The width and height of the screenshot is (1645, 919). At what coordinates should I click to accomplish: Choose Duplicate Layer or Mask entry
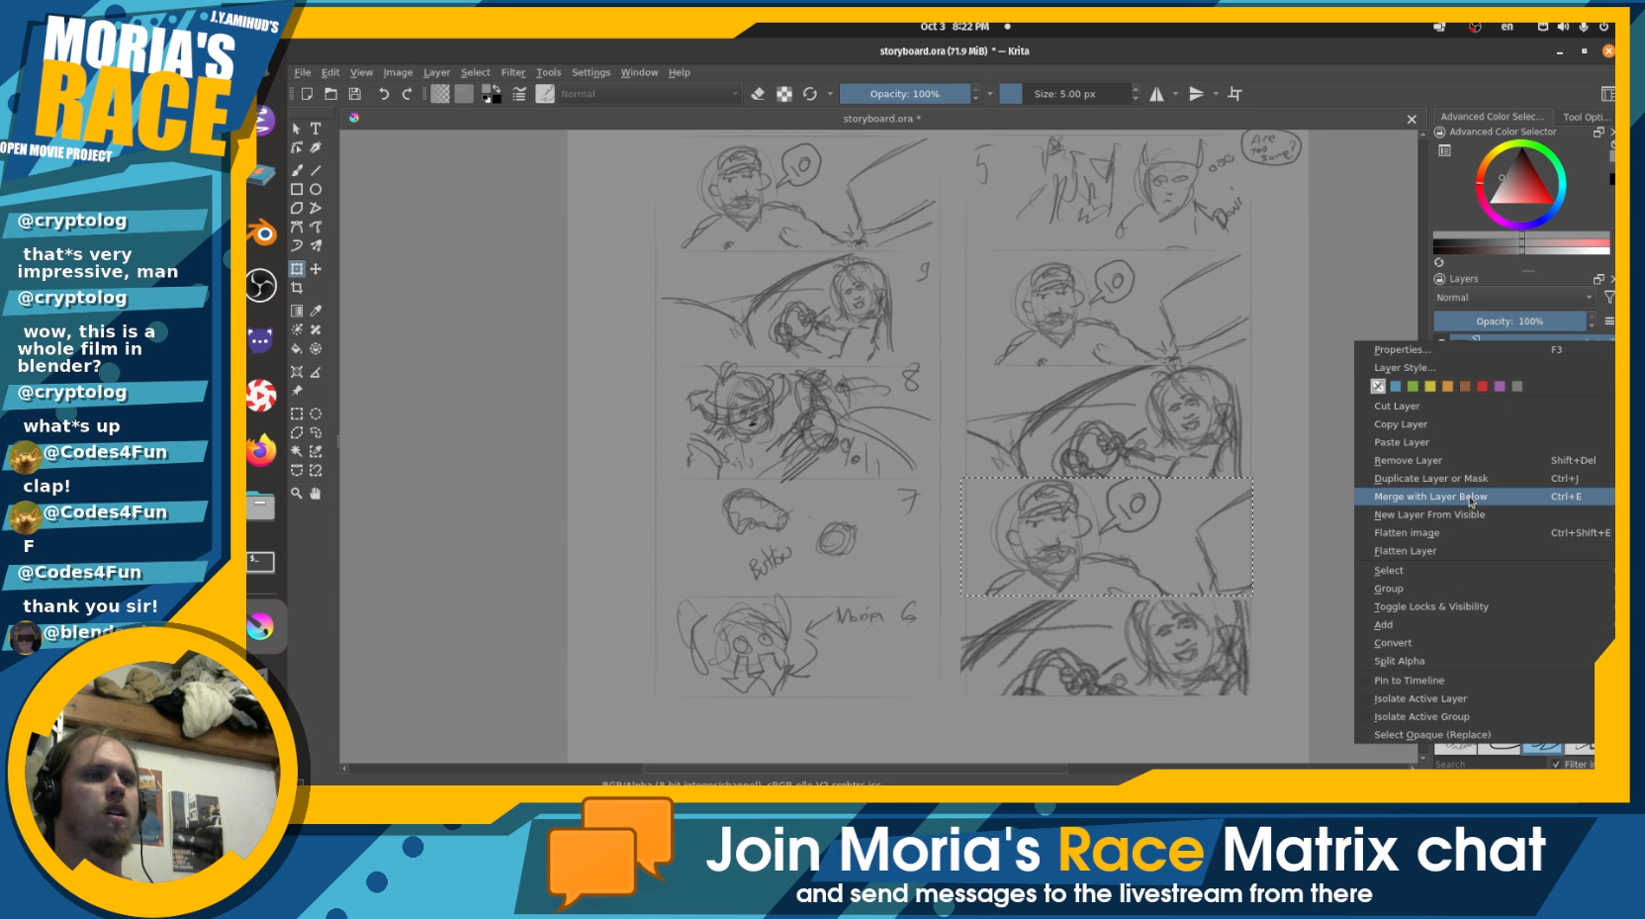pos(1484,479)
